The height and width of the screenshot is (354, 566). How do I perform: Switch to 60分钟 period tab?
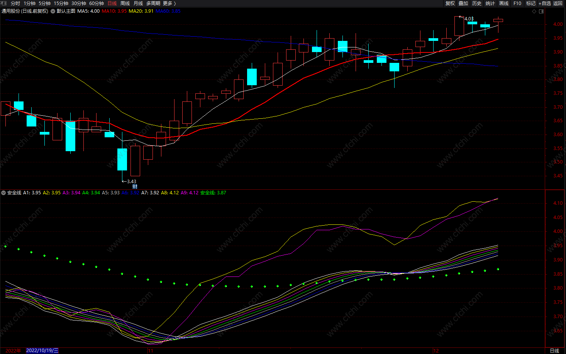click(97, 3)
